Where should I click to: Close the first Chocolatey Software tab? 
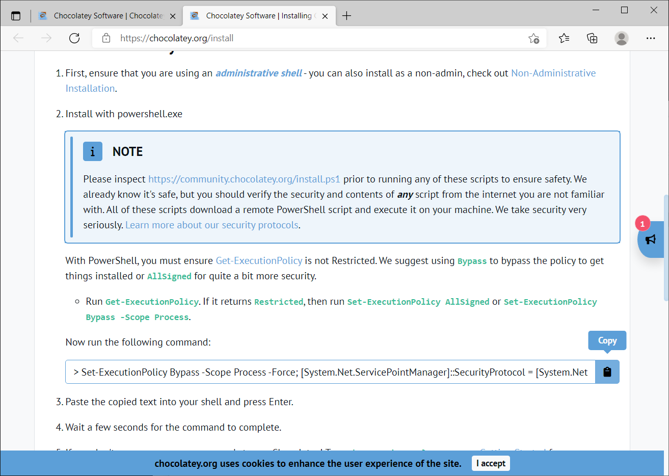point(173,16)
